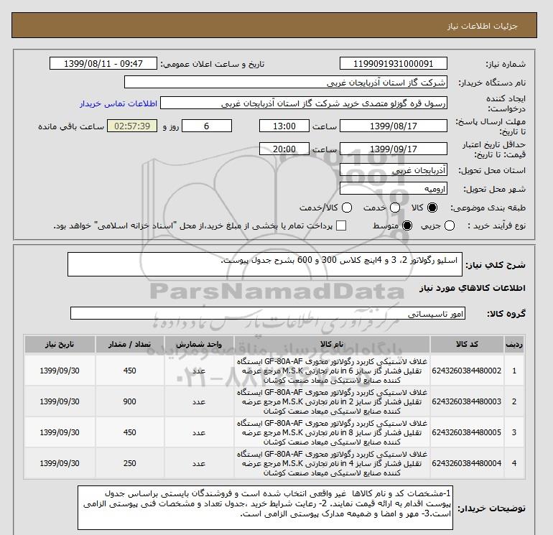Select the کالا radio button
The height and width of the screenshot is (535, 553).
point(432,208)
